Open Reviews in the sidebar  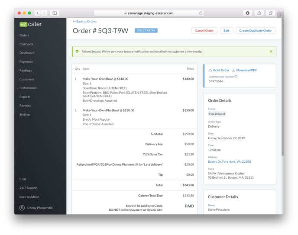tap(25, 106)
